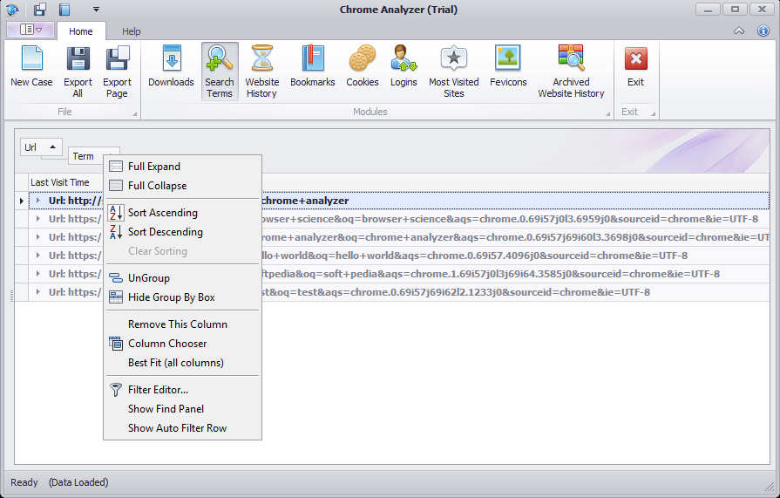The image size is (780, 498).
Task: Choose Show Find Panel
Action: coord(182,409)
